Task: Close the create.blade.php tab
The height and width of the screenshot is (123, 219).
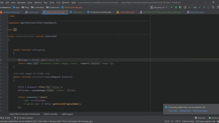Action: pos(136,12)
